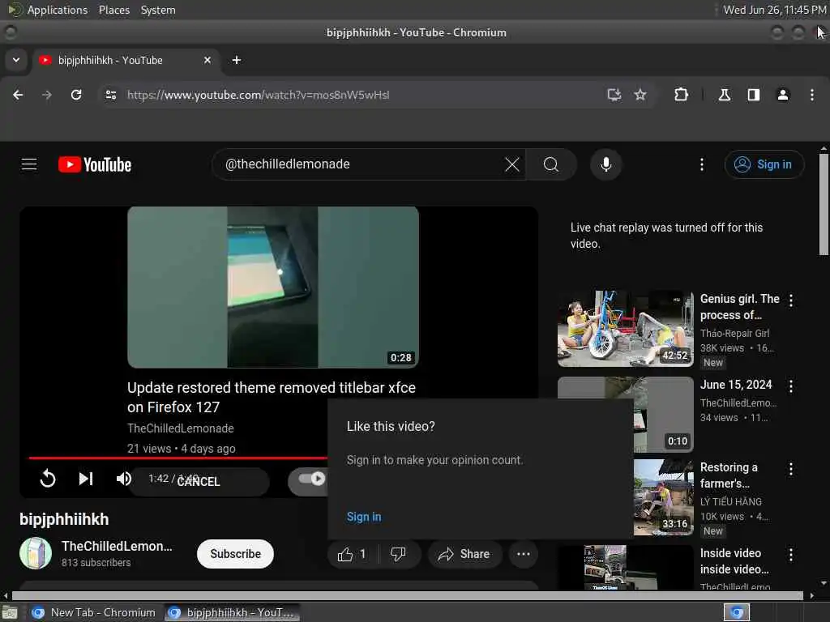Open TheChilledLemonade channel avatar
The height and width of the screenshot is (622, 830).
36,553
